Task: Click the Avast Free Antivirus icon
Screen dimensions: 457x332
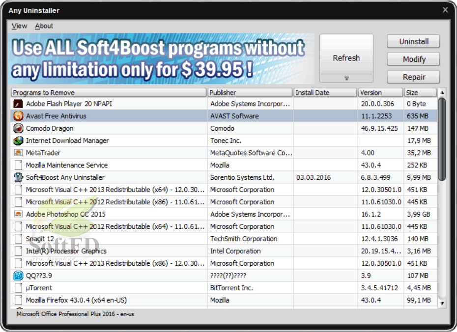Action: pos(18,116)
